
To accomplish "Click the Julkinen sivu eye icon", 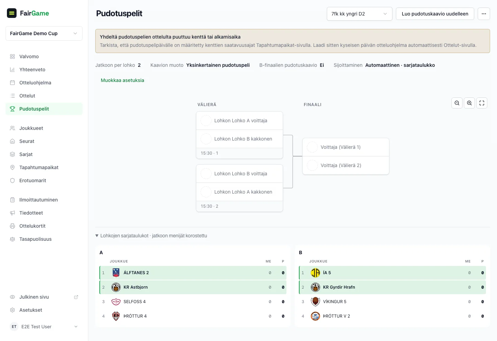I will [x=12, y=297].
